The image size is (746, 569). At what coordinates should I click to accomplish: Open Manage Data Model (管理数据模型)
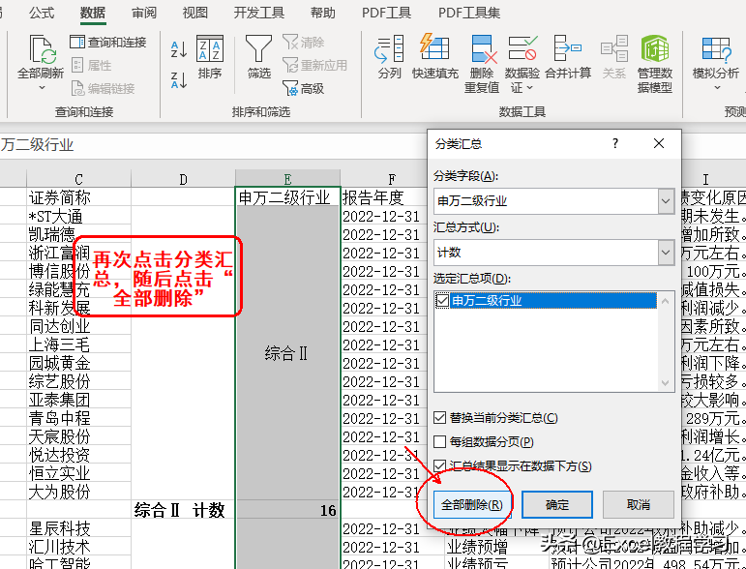(x=655, y=64)
